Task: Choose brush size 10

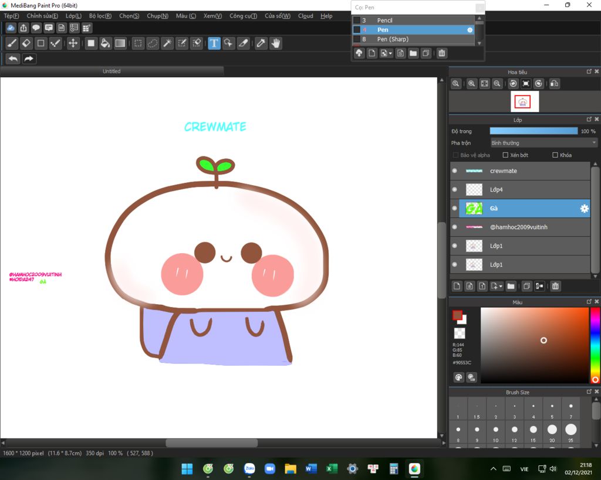Action: click(x=495, y=432)
